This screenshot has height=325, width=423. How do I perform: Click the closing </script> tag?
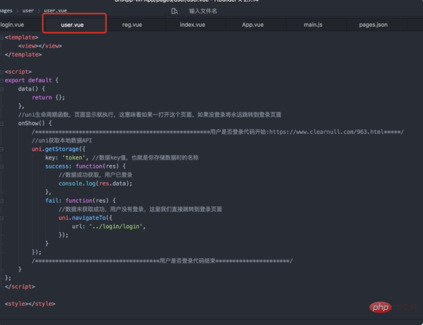point(20,287)
